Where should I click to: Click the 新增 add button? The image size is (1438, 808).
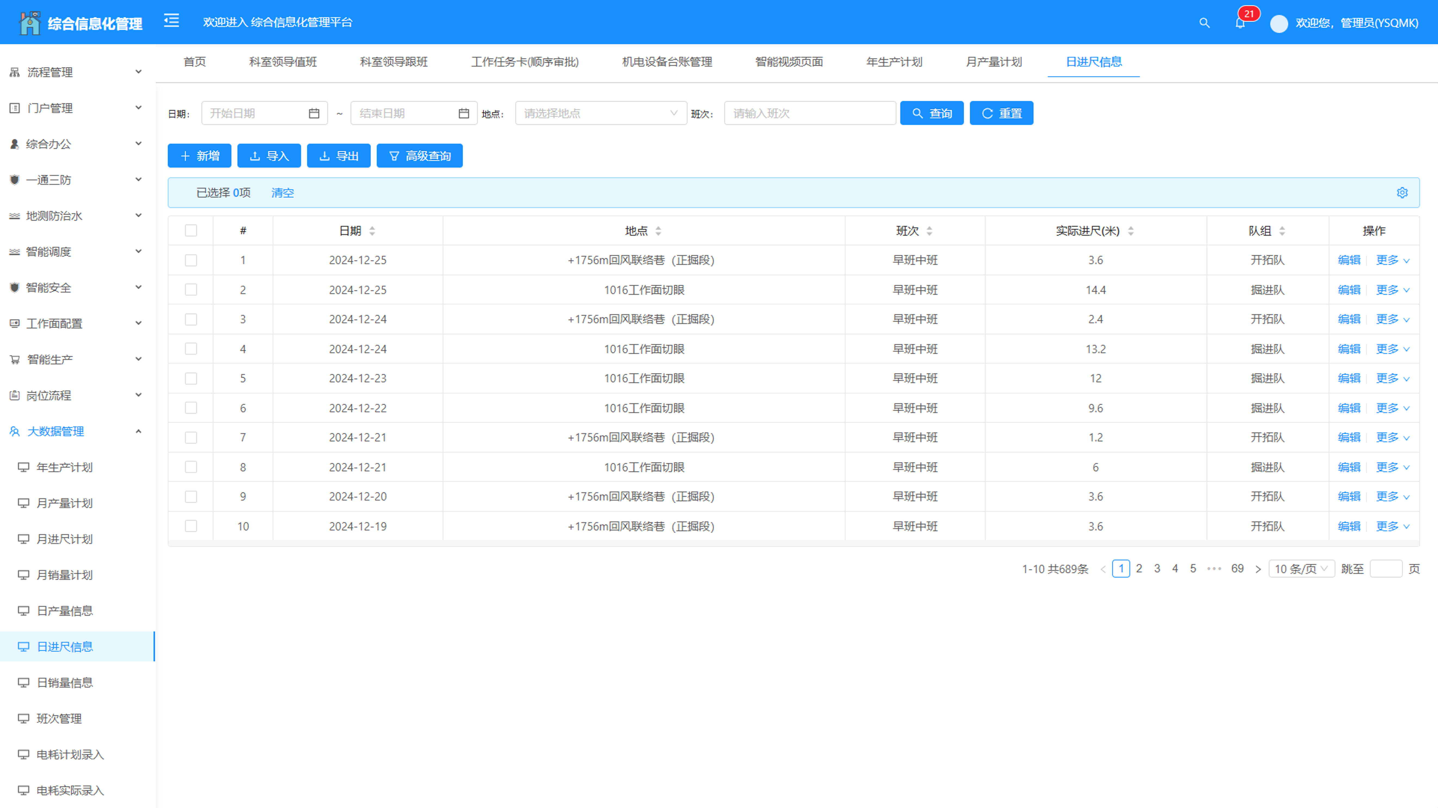click(199, 156)
